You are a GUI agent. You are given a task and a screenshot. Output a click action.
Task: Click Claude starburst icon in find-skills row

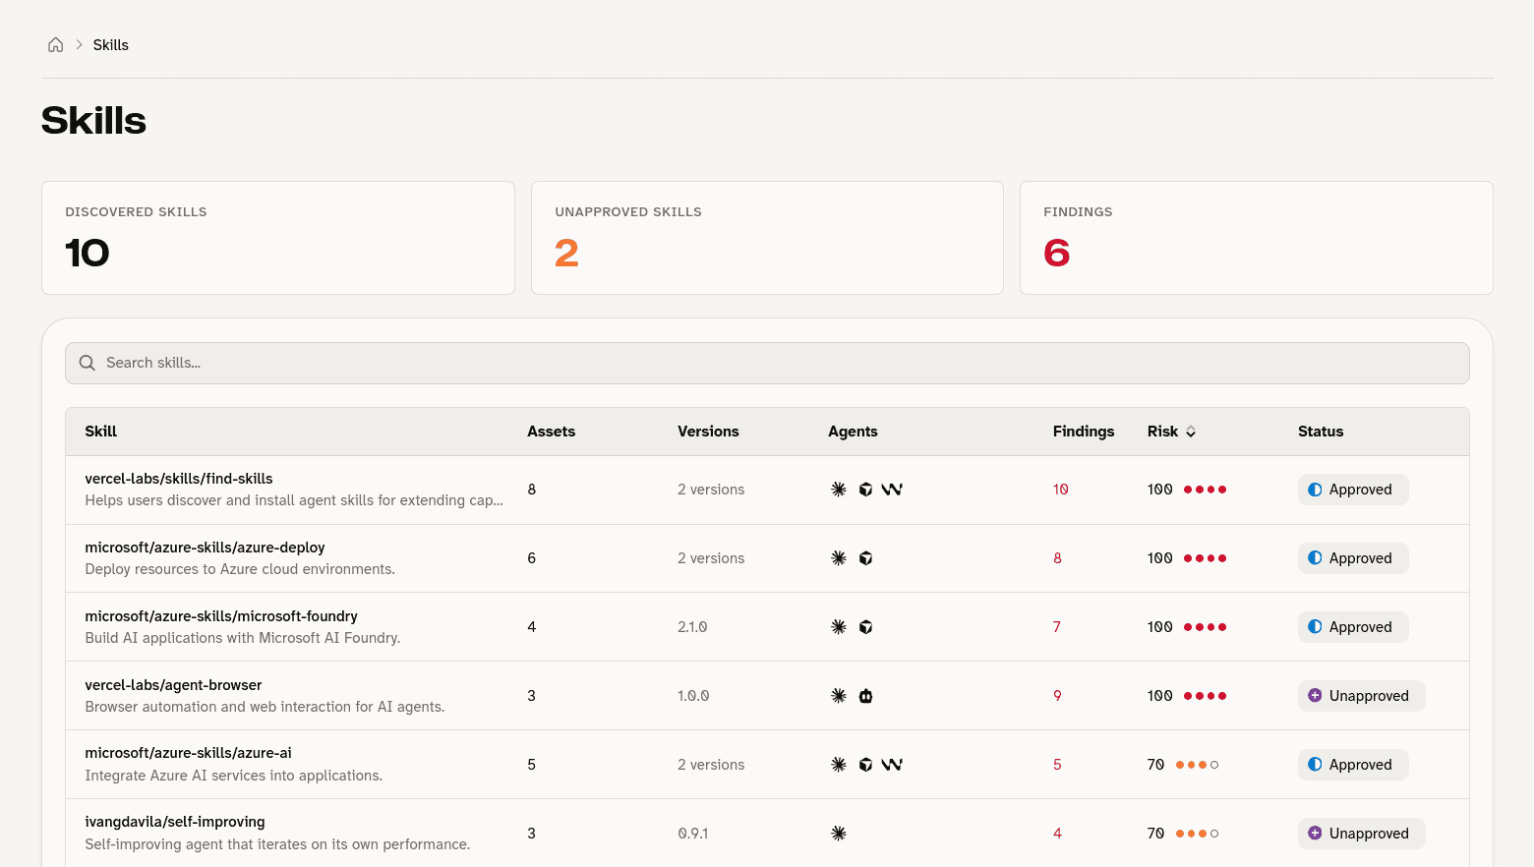pos(839,490)
